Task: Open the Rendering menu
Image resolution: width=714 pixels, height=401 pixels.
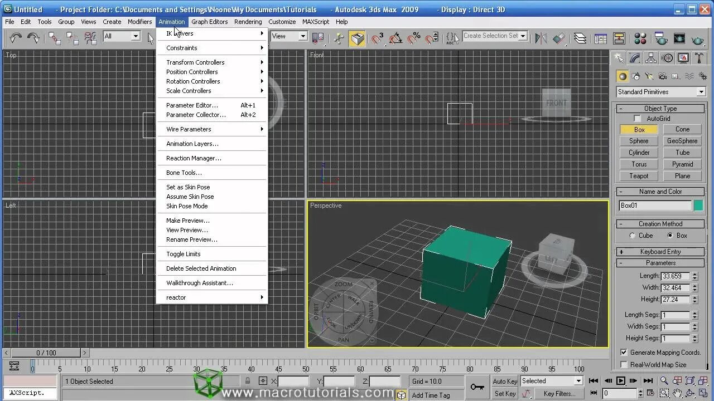Action: click(x=248, y=22)
